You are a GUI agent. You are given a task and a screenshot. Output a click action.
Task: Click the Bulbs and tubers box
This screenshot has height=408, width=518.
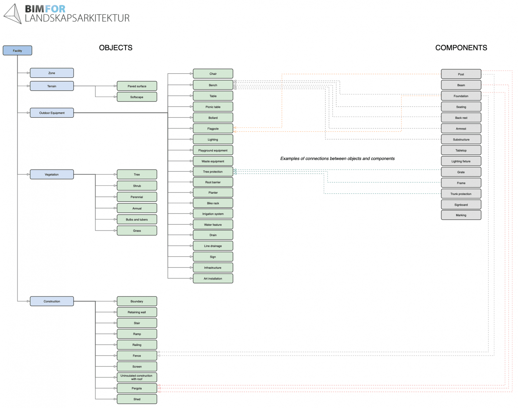[x=137, y=220]
